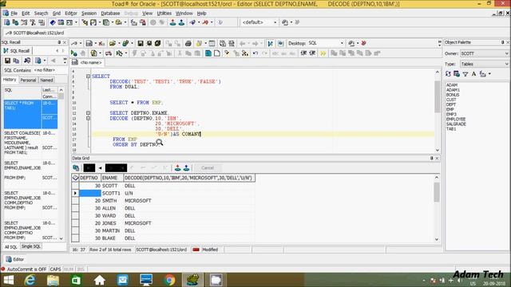Click the binoculars search icon in SQL Recall
Image resolution: width=511 pixels, height=287 pixels.
[x=27, y=61]
